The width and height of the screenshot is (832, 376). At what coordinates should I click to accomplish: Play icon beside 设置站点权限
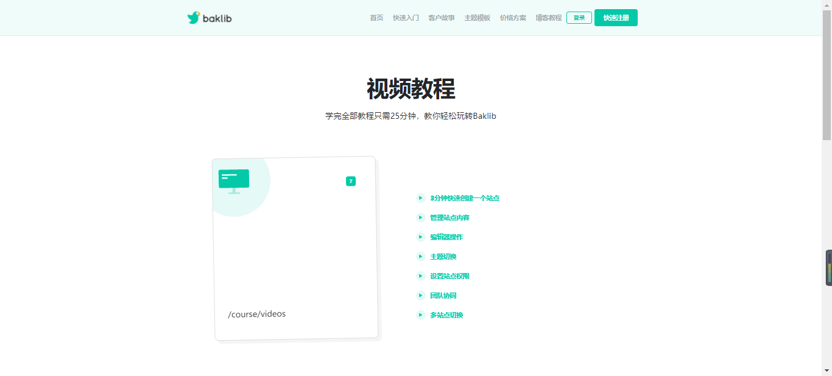[420, 276]
